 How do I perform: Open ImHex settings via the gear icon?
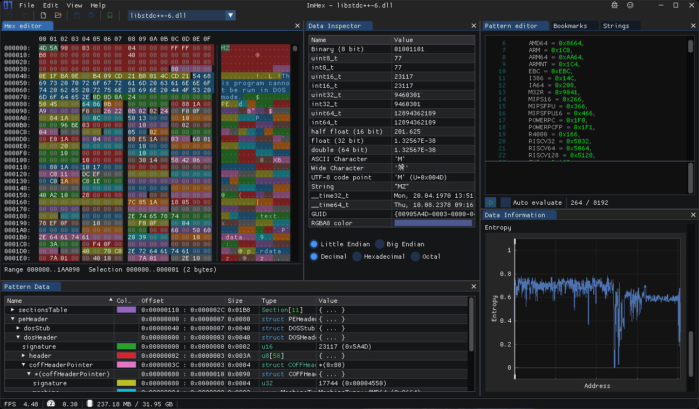(614, 5)
